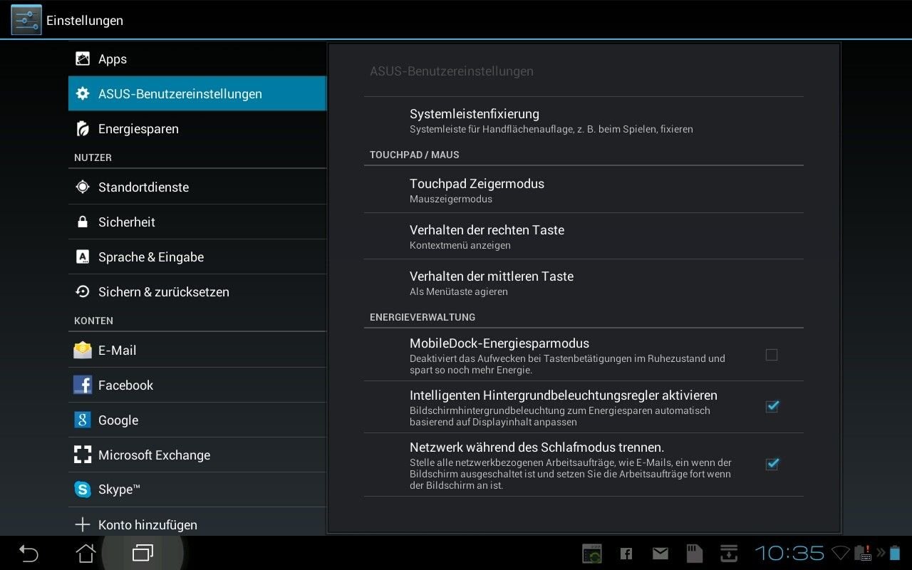Screen dimensions: 912x570
Task: Tap the A icon beside Sprache & Eingabe
Action: 83,256
